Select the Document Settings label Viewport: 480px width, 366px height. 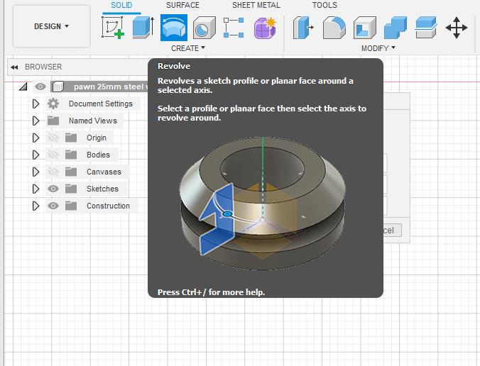pos(101,104)
